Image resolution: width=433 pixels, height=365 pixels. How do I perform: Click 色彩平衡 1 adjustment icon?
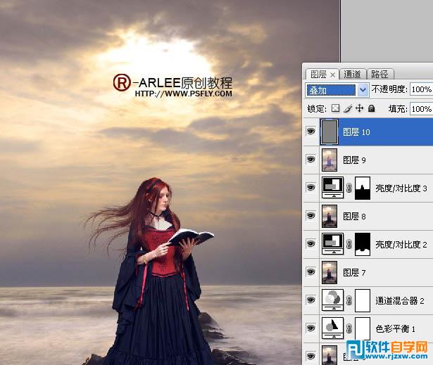coord(333,328)
